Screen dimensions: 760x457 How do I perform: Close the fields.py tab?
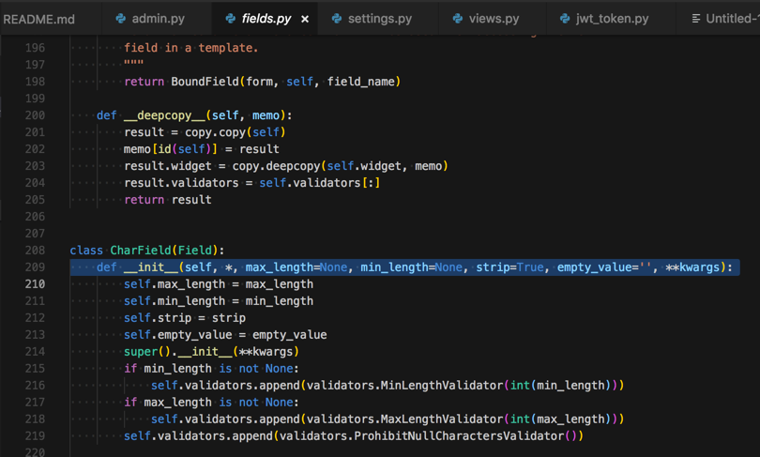coord(305,19)
